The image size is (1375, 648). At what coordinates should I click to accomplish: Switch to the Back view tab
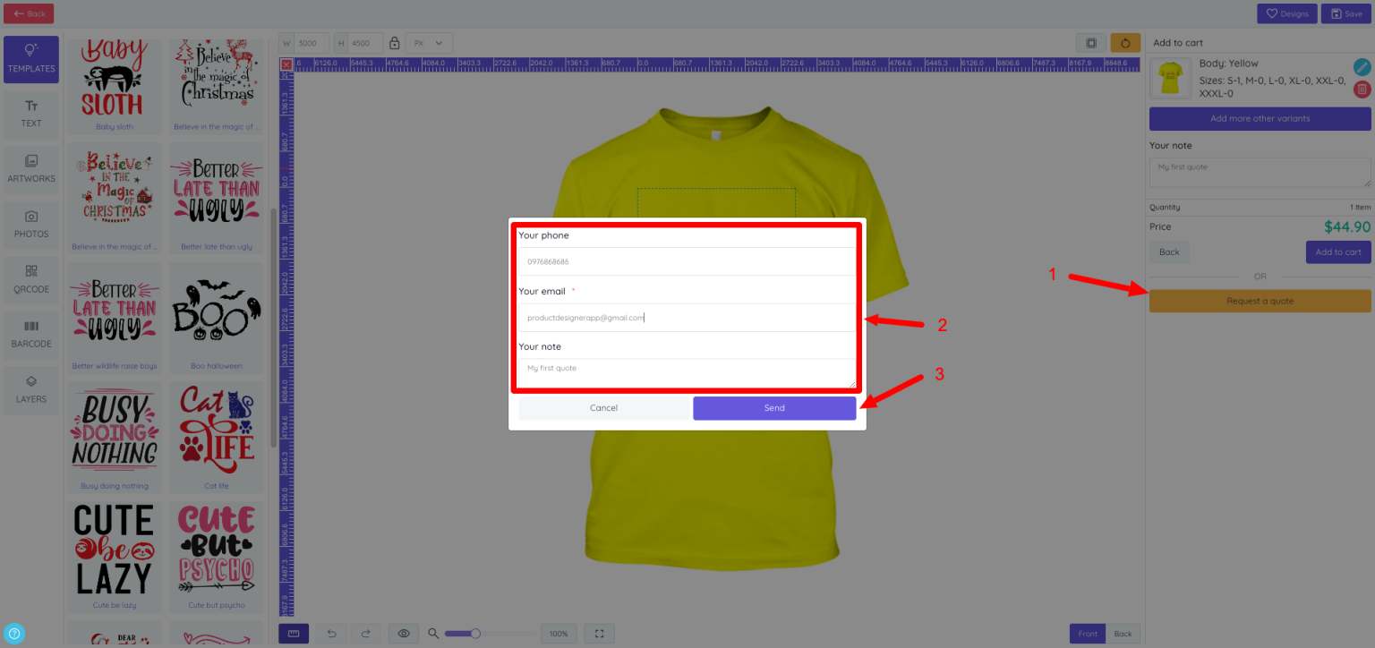pos(1123,634)
